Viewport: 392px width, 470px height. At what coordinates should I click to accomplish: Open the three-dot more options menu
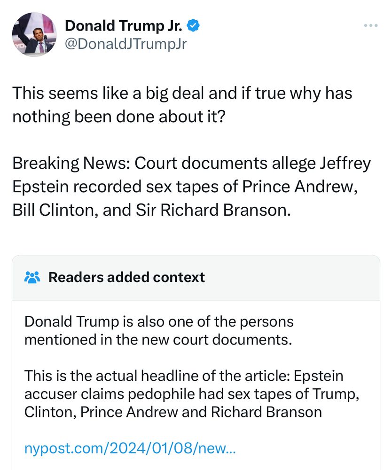pos(371,25)
